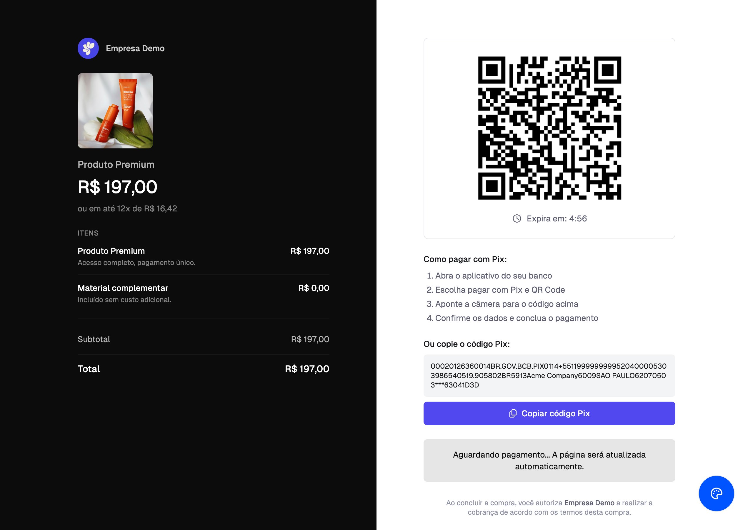
Task: Click the ITENS section label
Action: [x=88, y=233]
